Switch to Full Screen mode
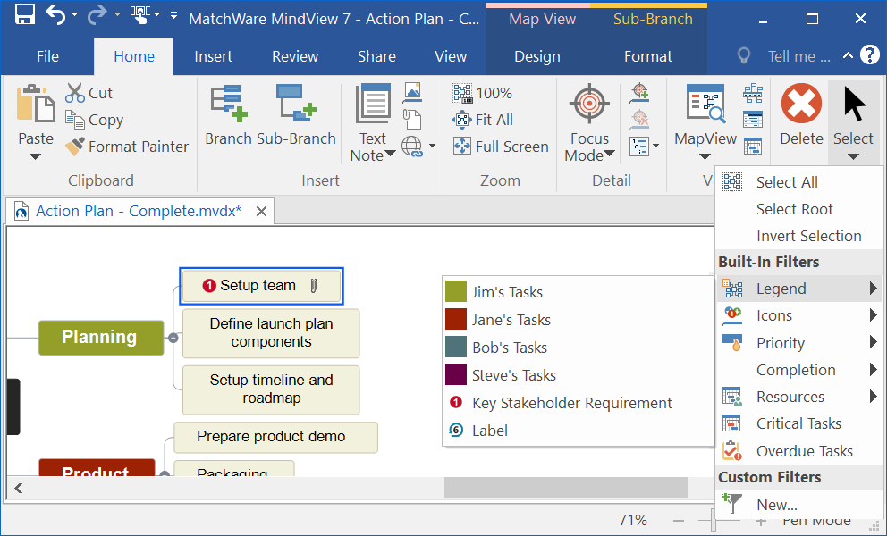Image resolution: width=887 pixels, height=536 pixels. tap(501, 147)
